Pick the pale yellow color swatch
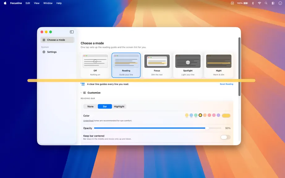Image resolution: width=285 pixels, height=178 pixels. (x=187, y=115)
